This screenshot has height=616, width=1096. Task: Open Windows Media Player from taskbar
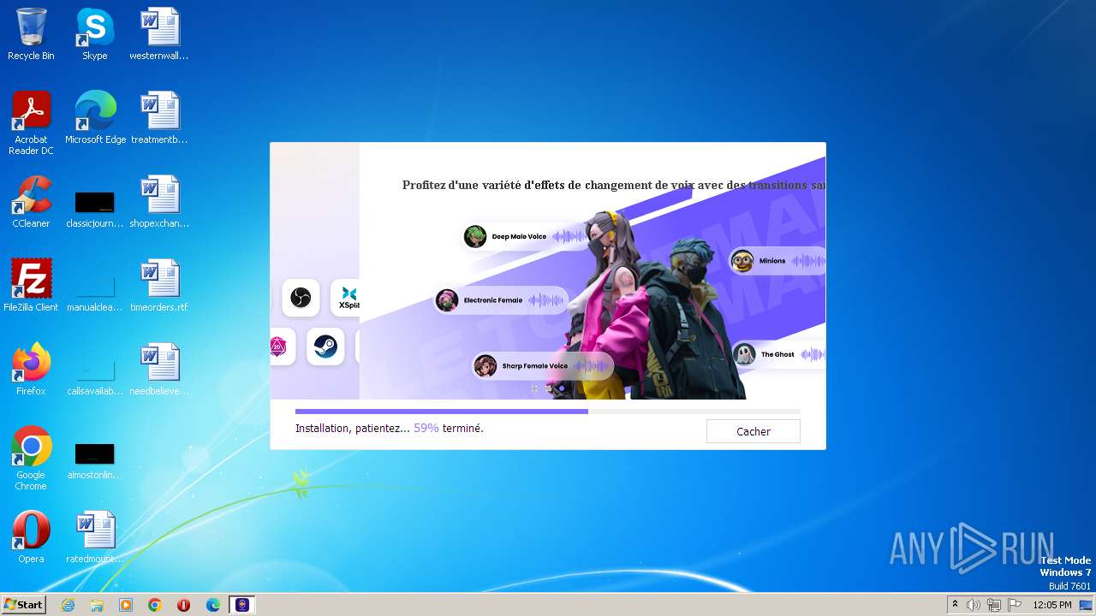pos(126,605)
